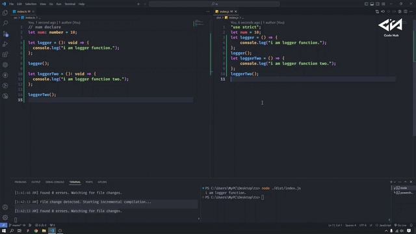This screenshot has height=234, width=416.
Task: Click the Go Live status bar button
Action: point(400,226)
